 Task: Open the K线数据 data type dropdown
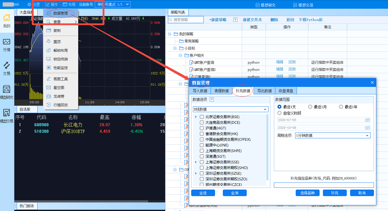(231, 109)
